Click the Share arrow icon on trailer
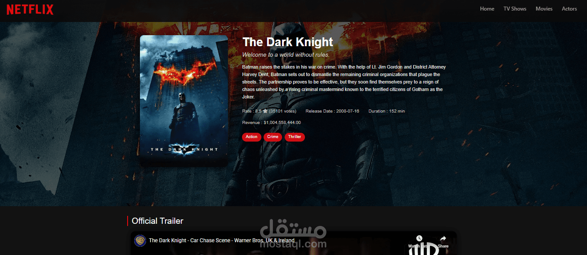This screenshot has width=587, height=255. pos(443,238)
